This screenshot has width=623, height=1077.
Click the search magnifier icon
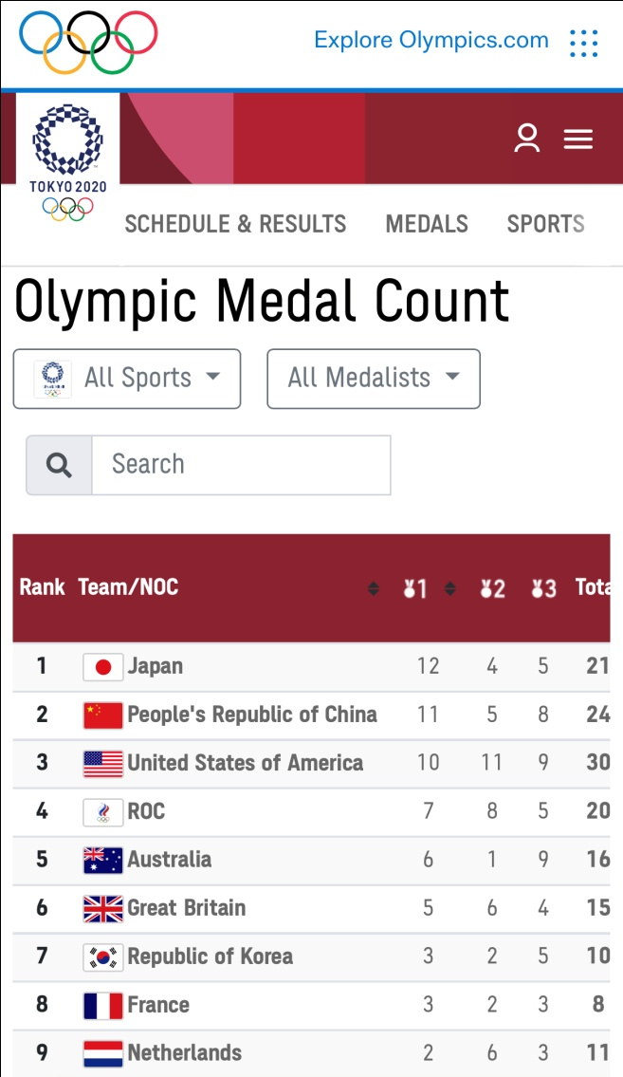[59, 465]
